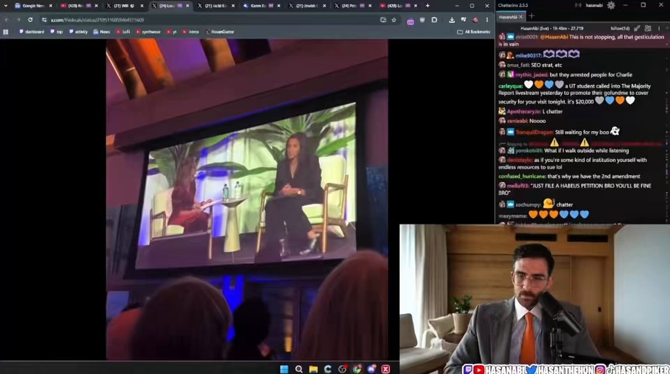Open File Explorer from the taskbar
670x374 pixels.
(313, 369)
